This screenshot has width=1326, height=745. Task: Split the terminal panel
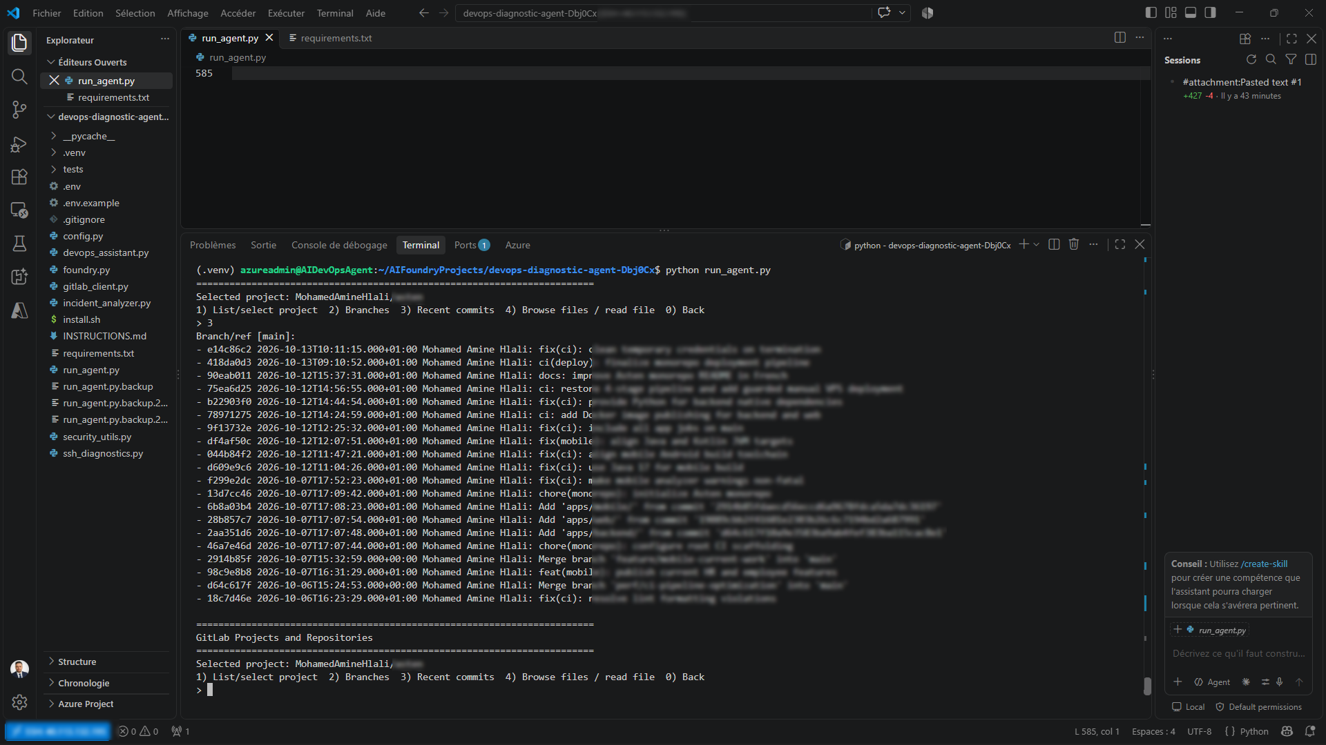(1054, 244)
